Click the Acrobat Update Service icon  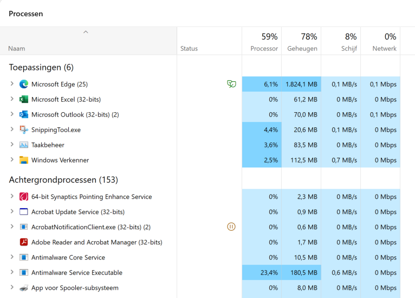24,212
